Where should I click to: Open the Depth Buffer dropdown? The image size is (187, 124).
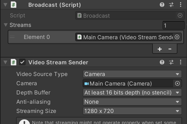point(132,93)
